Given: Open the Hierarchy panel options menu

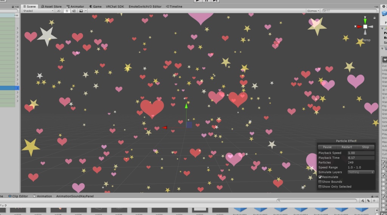Looking at the screenshot, I should point(17,7).
